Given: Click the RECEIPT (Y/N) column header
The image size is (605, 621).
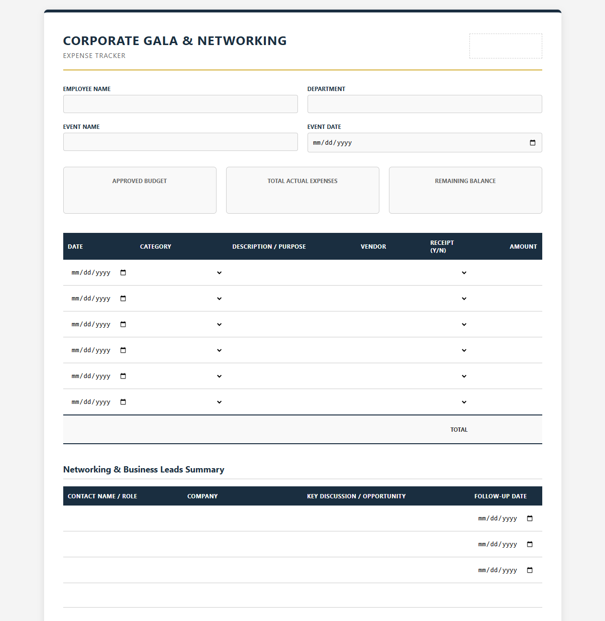Looking at the screenshot, I should tap(442, 247).
